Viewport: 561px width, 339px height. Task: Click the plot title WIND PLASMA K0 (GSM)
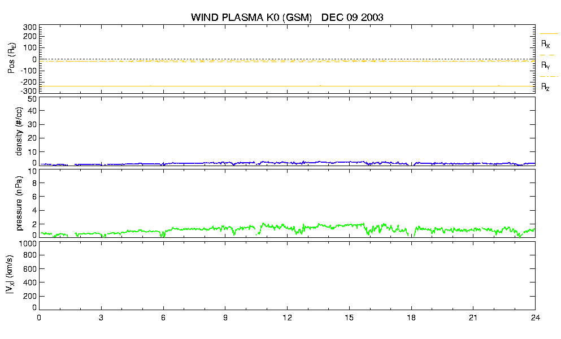point(251,17)
